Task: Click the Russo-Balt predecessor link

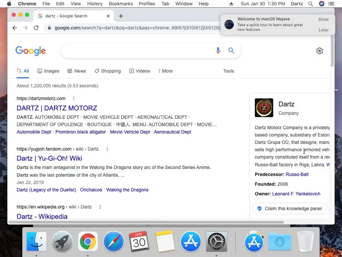Action: click(x=297, y=174)
